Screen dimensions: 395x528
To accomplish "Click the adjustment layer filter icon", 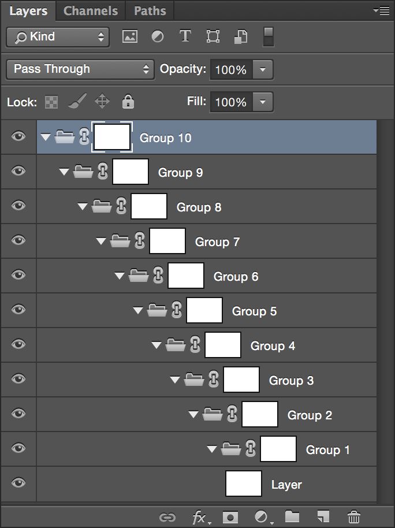I will (x=157, y=37).
